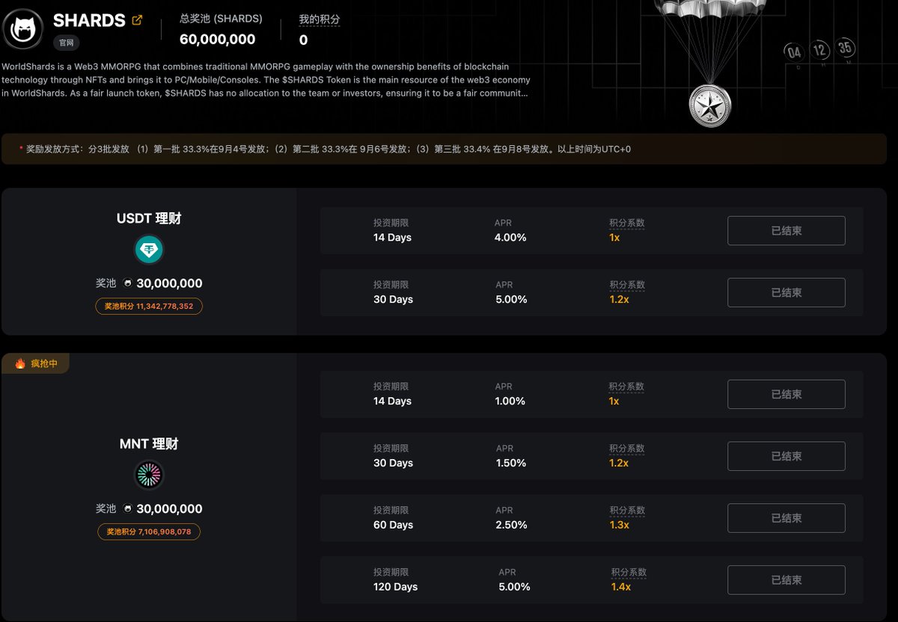Click the SHARDS cat logo avatar

(x=23, y=29)
